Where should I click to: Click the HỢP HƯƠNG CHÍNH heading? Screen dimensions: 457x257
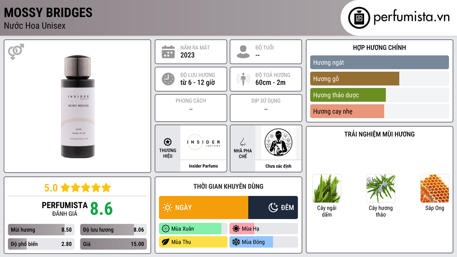tap(379, 47)
